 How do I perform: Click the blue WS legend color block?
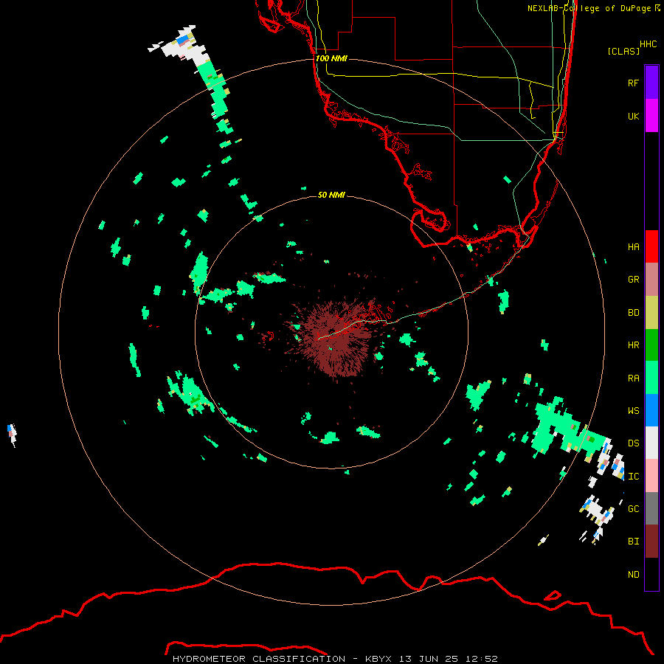pyautogui.click(x=651, y=410)
